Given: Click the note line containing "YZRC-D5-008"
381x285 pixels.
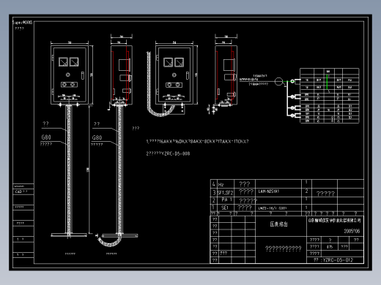Looking at the screenshot, I should coord(168,153).
